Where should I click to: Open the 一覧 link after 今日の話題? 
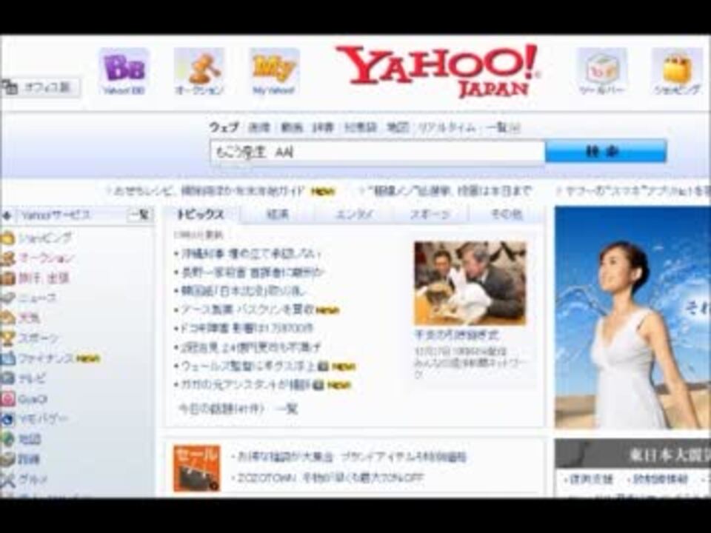click(287, 409)
